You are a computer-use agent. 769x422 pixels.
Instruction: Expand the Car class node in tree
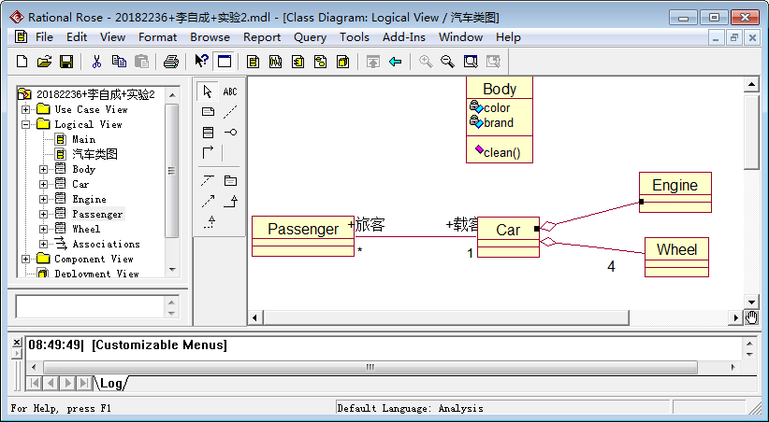point(44,184)
